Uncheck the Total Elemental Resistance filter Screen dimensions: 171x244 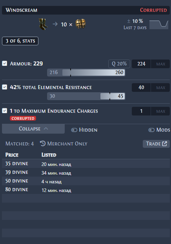[4, 87]
